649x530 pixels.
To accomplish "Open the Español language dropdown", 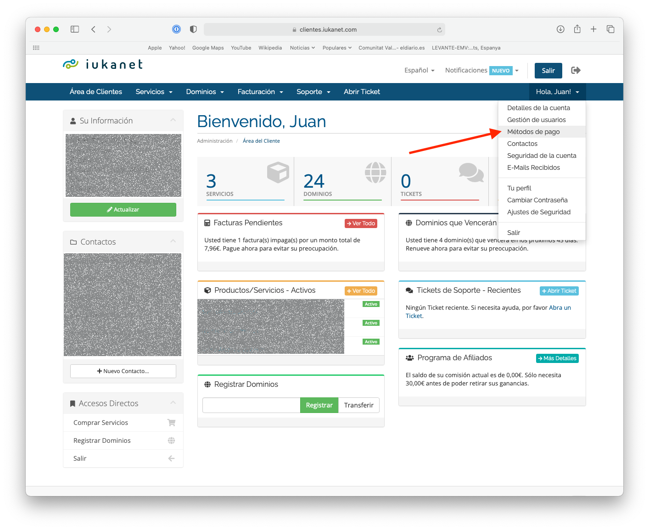I will [x=419, y=70].
